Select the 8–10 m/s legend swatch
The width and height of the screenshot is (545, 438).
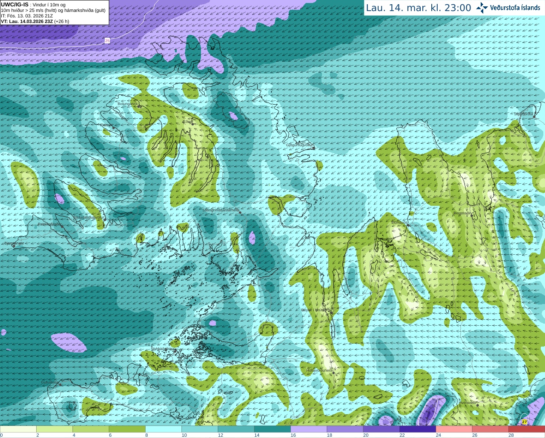click(x=163, y=429)
